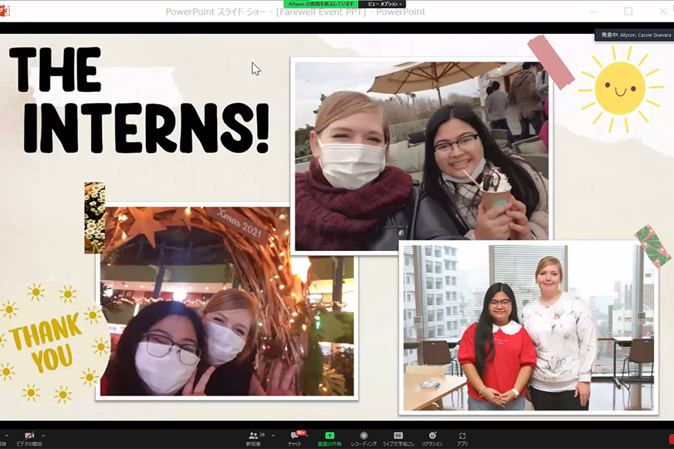674x449 pixels.
Task: Open the リアクション reactions menu
Action: coord(432,438)
